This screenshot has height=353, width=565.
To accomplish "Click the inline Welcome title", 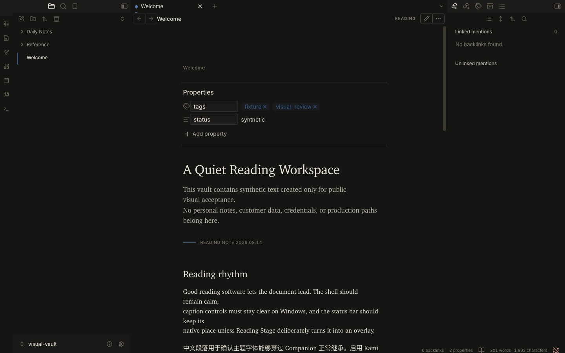I will pyautogui.click(x=194, y=68).
